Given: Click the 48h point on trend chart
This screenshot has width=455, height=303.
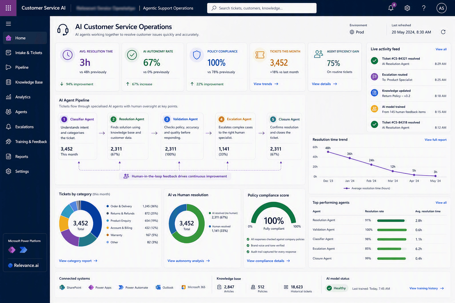Looking at the screenshot, I should coord(328,152).
